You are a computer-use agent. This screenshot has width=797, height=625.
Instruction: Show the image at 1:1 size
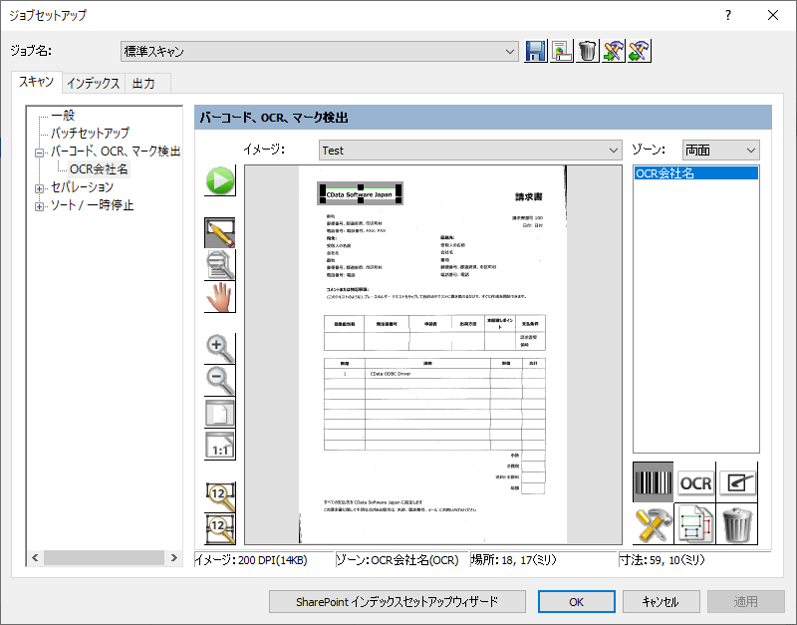220,445
